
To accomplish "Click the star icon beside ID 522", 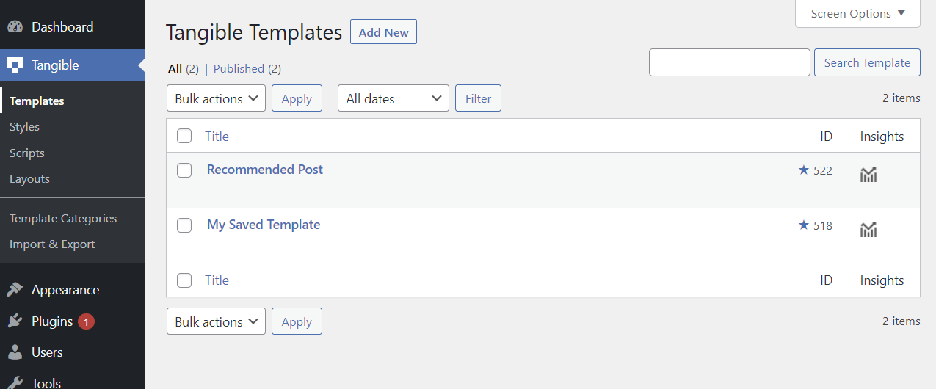I will point(803,170).
